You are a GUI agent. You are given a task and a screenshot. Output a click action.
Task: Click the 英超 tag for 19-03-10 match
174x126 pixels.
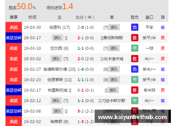tap(14, 48)
